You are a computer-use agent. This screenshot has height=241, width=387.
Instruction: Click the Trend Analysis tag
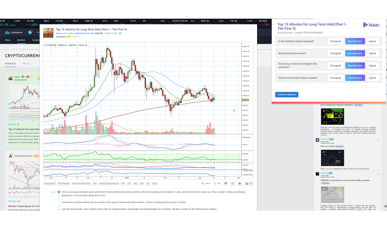(x=50, y=183)
